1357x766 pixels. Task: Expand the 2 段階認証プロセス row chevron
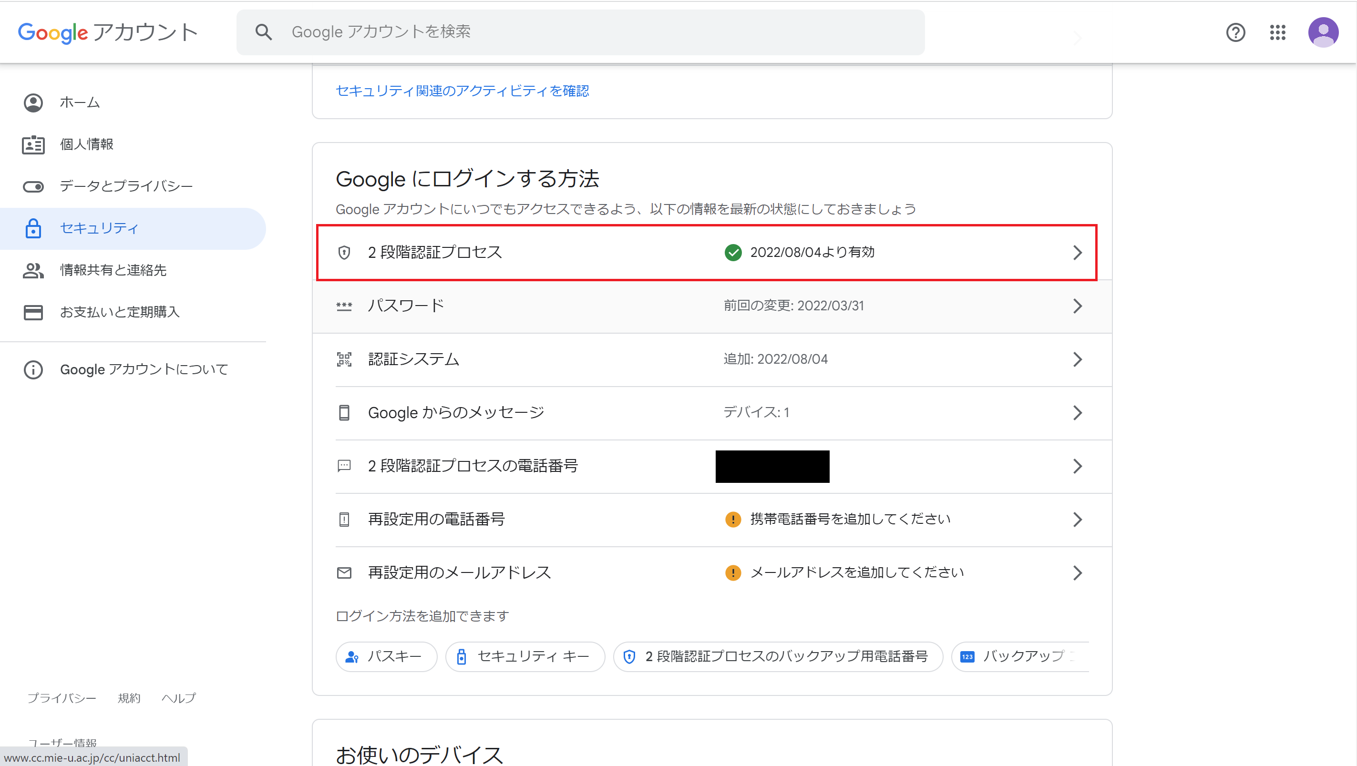click(x=1077, y=253)
